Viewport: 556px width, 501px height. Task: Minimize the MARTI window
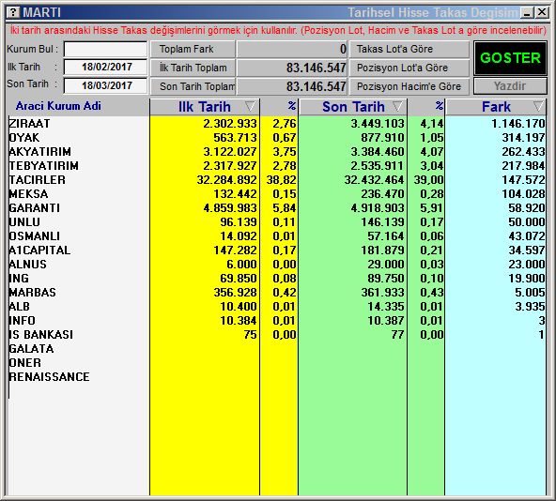click(527, 13)
